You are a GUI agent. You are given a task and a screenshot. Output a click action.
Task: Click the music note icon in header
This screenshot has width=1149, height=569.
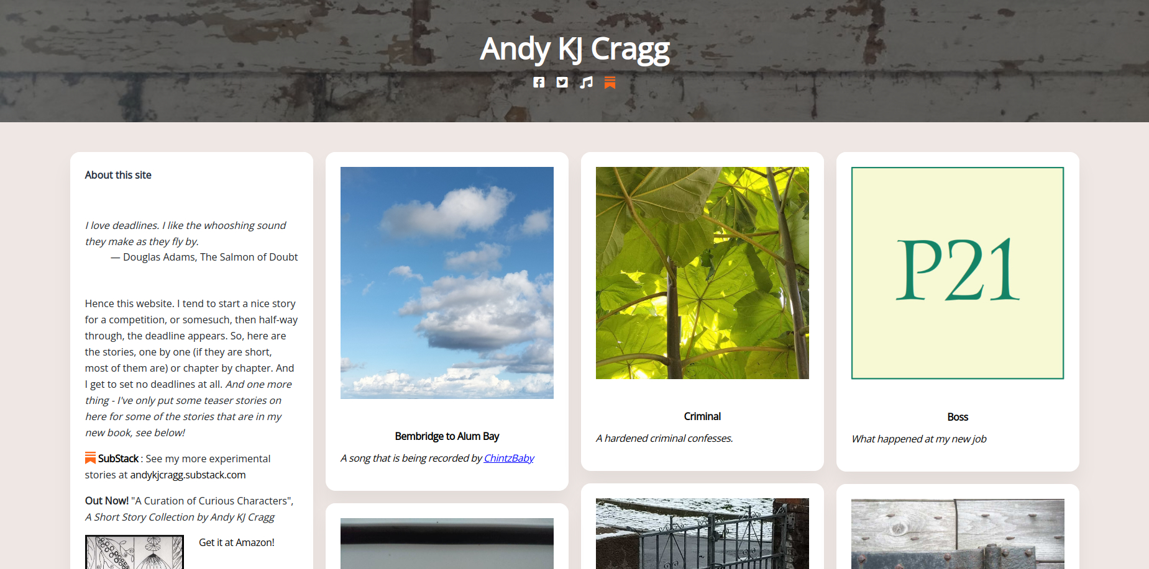[x=586, y=83]
